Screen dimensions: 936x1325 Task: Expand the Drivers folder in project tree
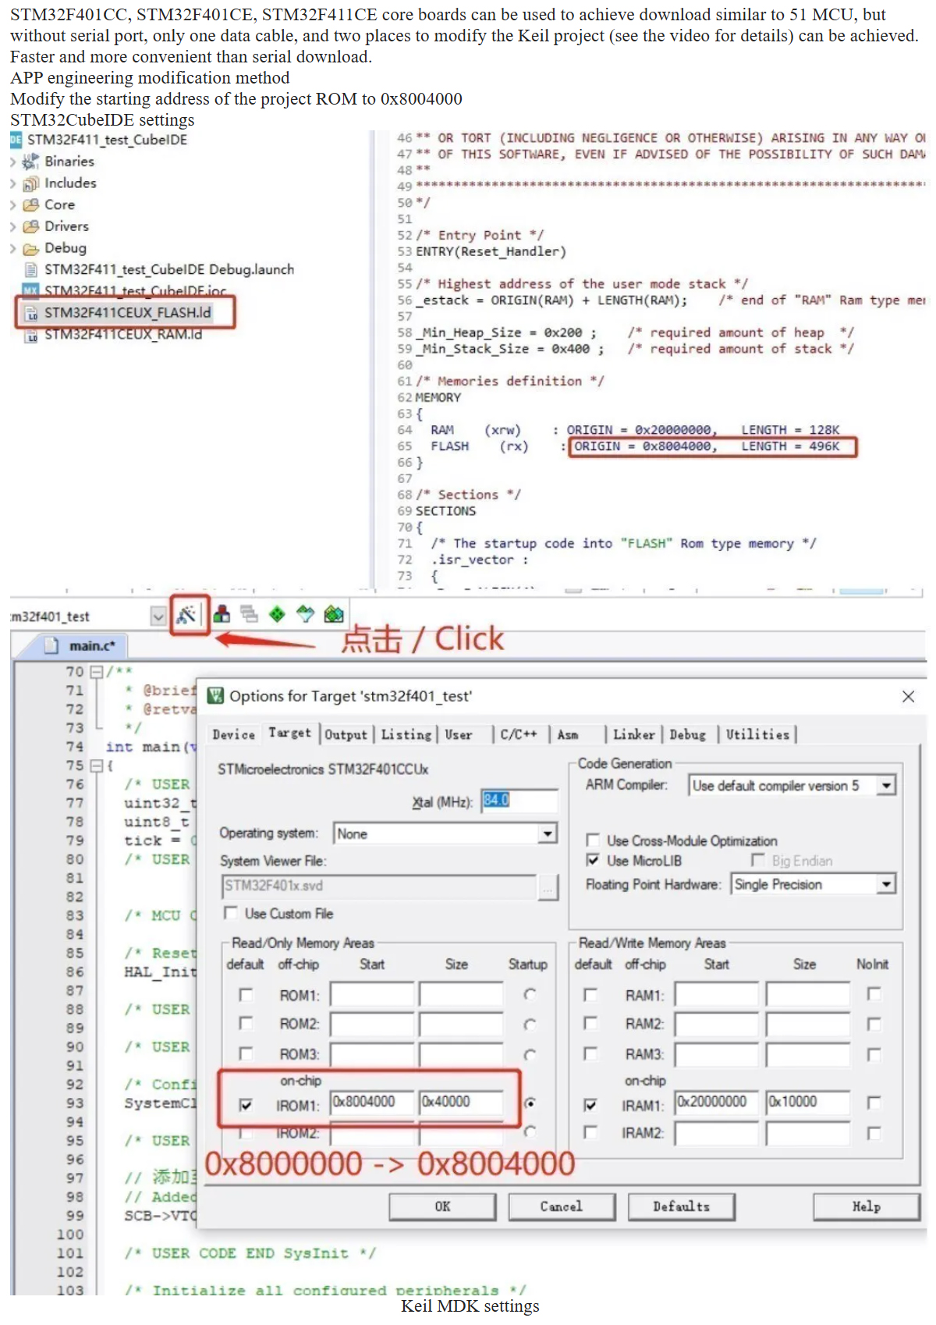[x=13, y=226]
